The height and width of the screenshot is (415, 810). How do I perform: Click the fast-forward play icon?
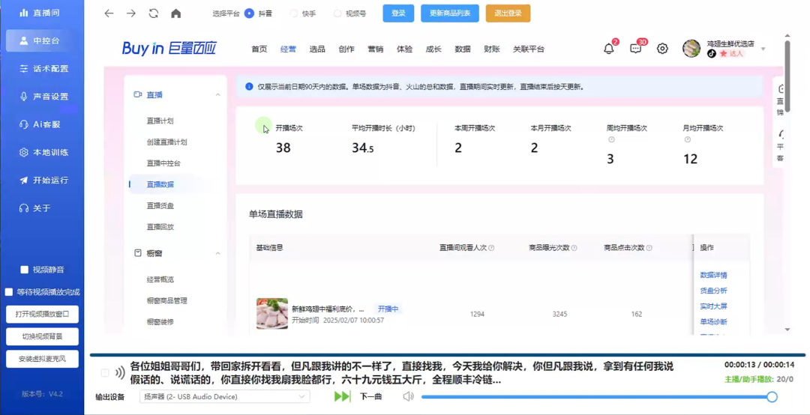[x=342, y=396]
